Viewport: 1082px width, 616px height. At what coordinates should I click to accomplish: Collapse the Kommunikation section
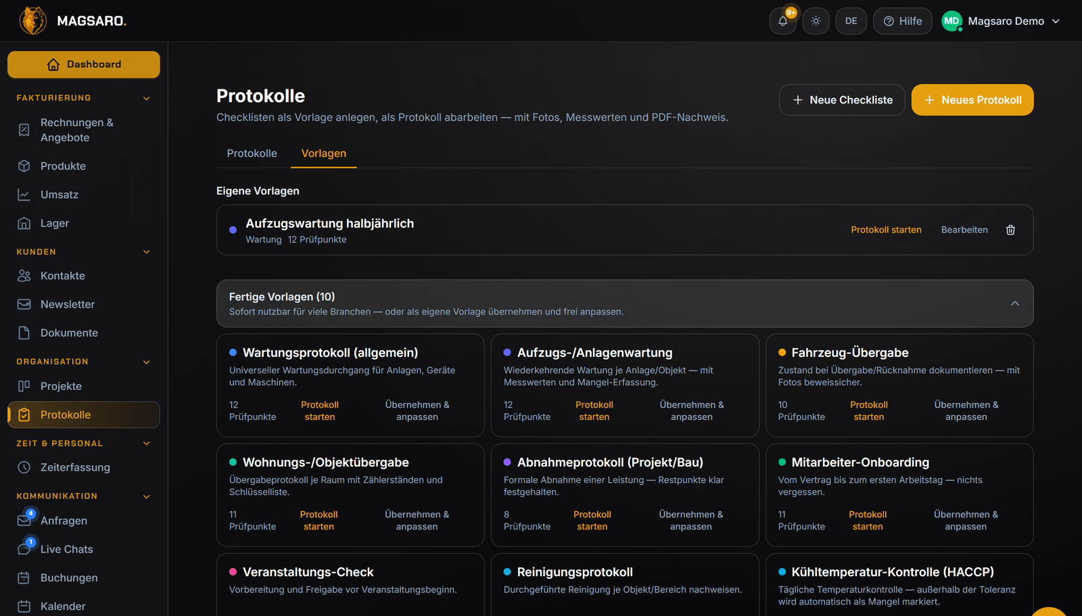coord(147,496)
